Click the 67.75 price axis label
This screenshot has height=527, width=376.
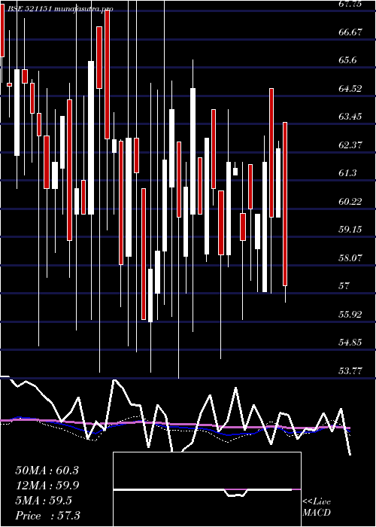pos(350,4)
